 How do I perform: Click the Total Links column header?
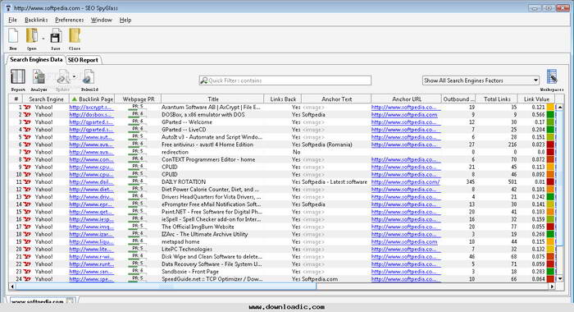click(497, 99)
